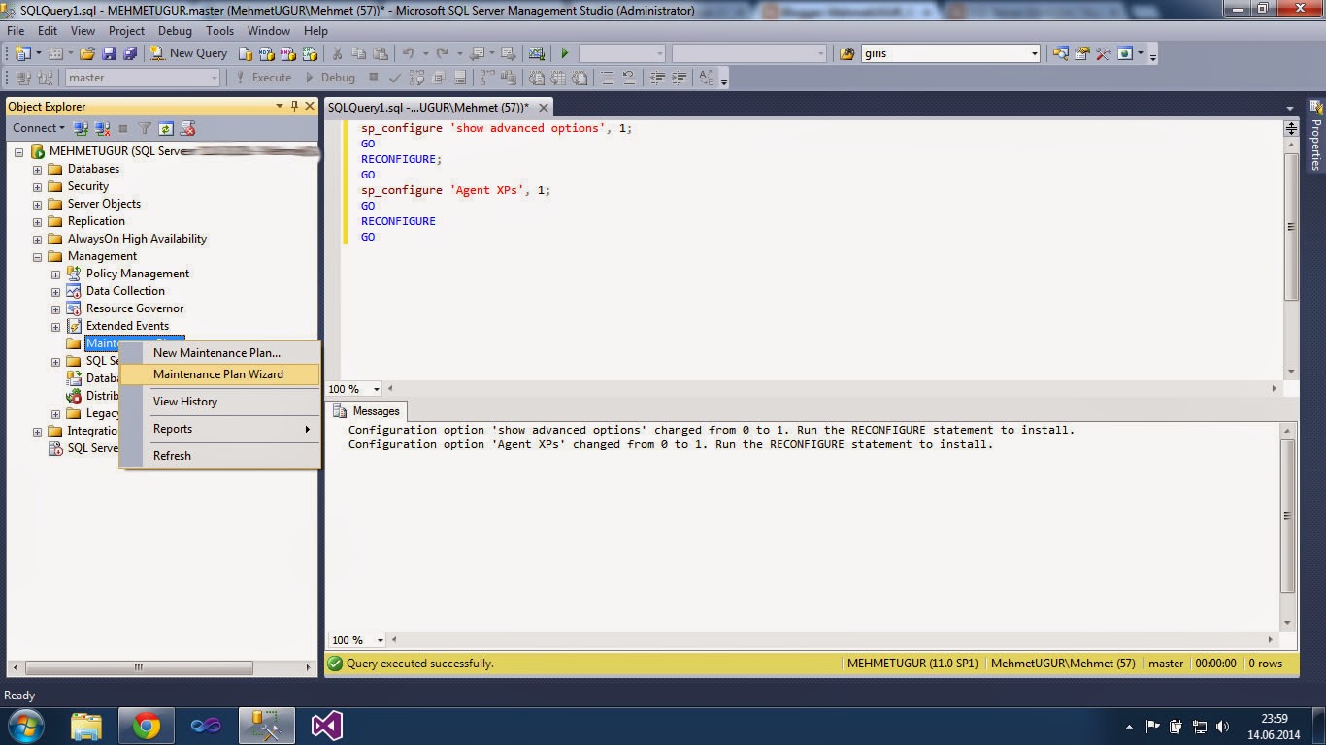Click the Open File folder icon
The height and width of the screenshot is (745, 1326).
86,53
